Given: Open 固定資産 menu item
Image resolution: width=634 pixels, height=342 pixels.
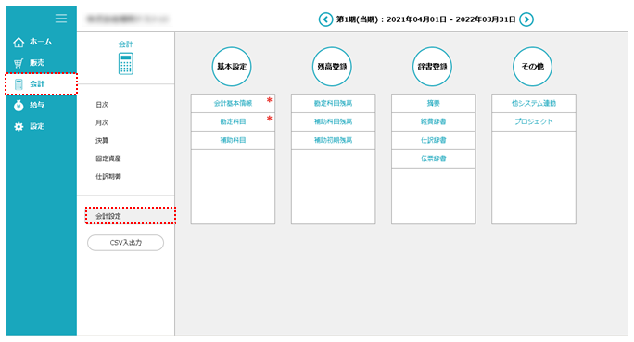Looking at the screenshot, I should point(108,158).
